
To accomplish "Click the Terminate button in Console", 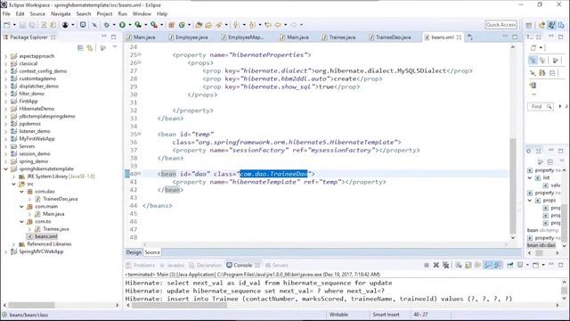I will [427, 265].
